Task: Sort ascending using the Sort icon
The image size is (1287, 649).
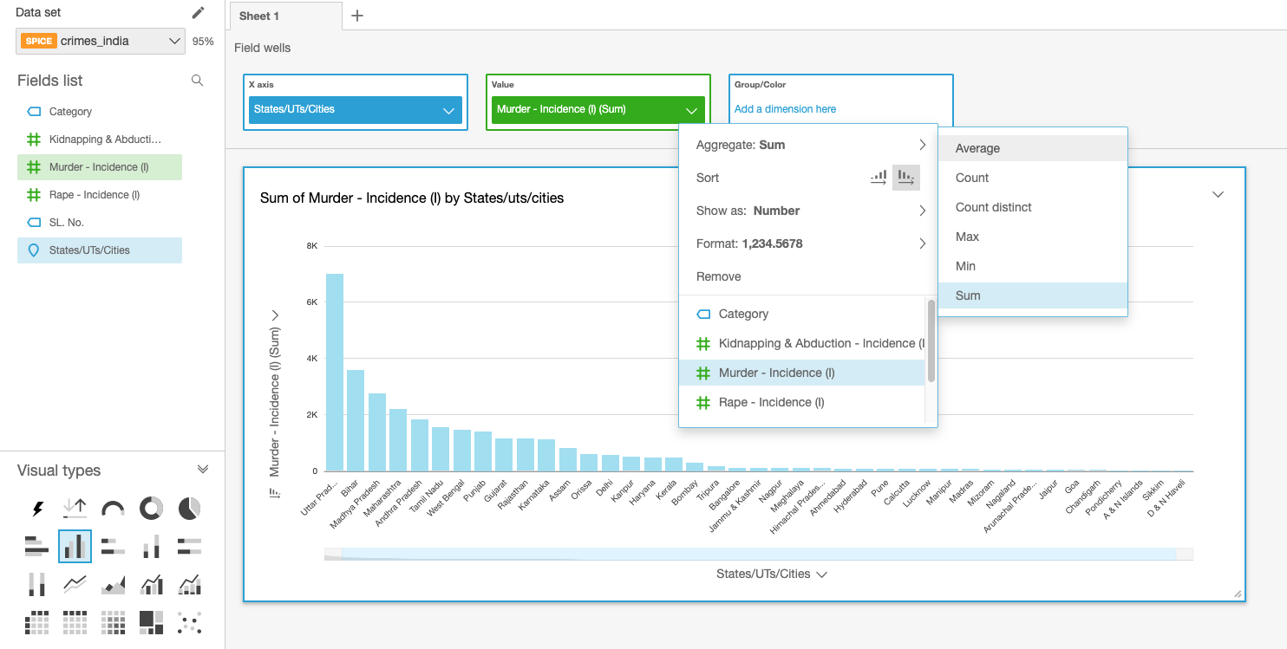Action: coord(879,178)
